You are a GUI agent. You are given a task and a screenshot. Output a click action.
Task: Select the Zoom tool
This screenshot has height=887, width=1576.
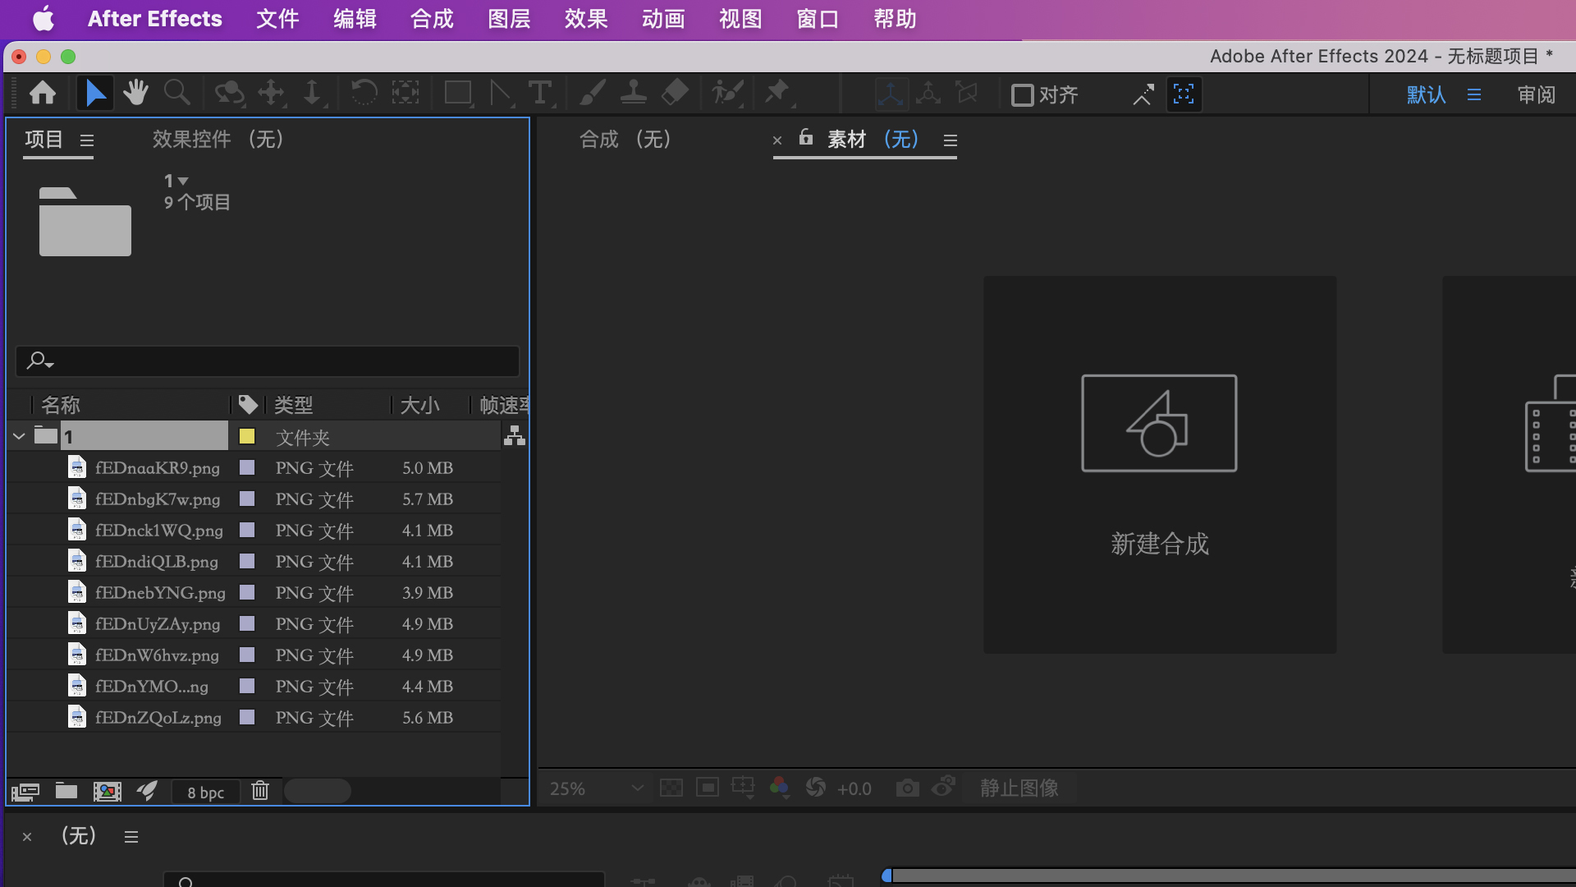point(176,93)
